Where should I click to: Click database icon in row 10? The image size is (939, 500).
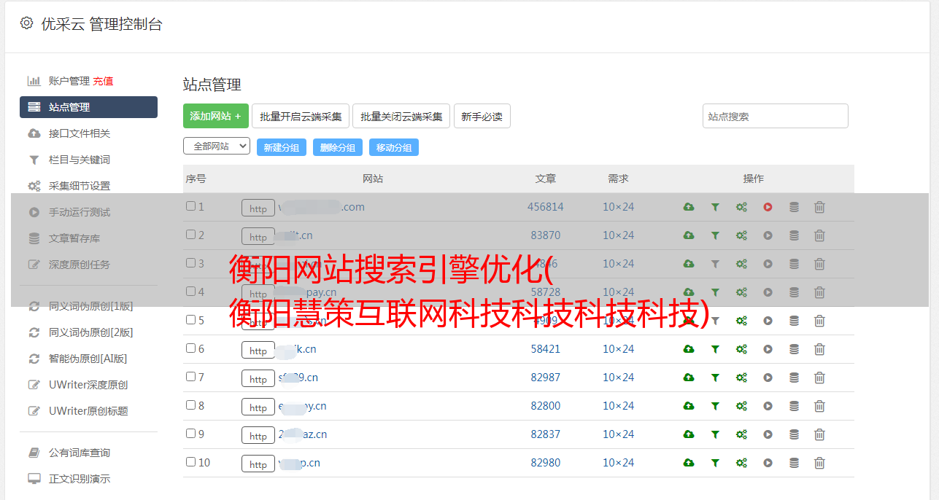(794, 463)
